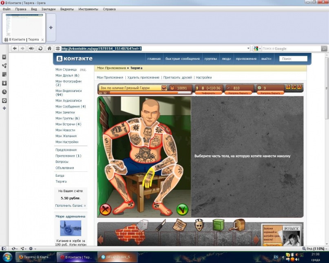Open the paper note icon in game toolbar
Image resolution: width=329 pixels, height=263 pixels.
pos(179,225)
